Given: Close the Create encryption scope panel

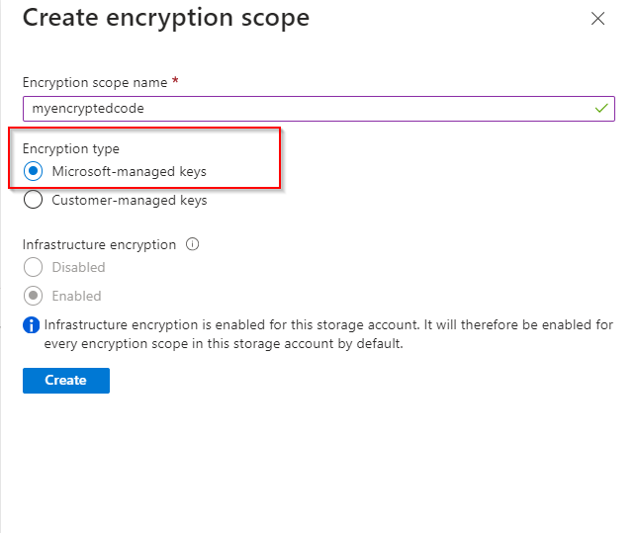Looking at the screenshot, I should (x=597, y=18).
